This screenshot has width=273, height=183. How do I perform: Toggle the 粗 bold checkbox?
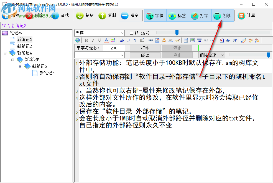pyautogui.click(x=132, y=33)
